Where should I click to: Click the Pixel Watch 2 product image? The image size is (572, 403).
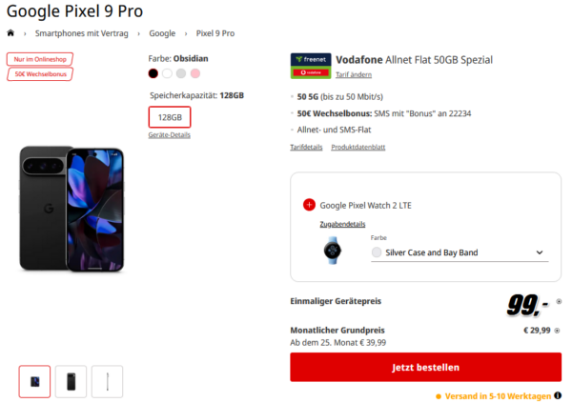tap(333, 251)
